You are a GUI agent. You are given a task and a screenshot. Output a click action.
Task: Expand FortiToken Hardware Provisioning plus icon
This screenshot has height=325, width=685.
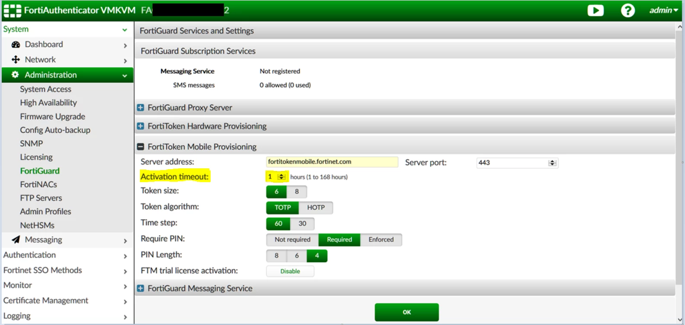[140, 126]
